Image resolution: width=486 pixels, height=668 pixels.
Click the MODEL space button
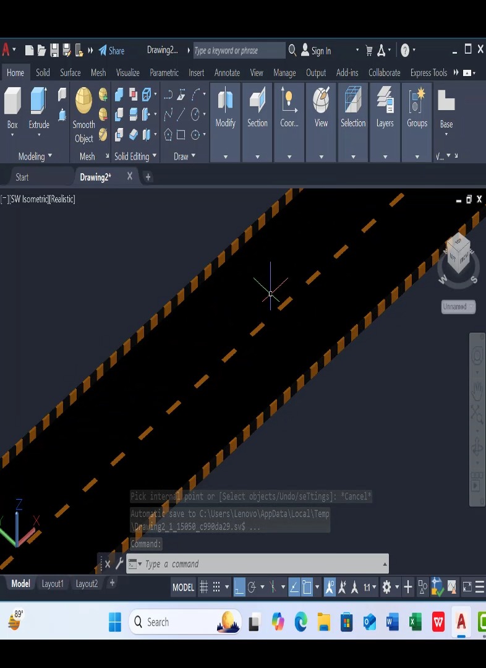point(183,588)
